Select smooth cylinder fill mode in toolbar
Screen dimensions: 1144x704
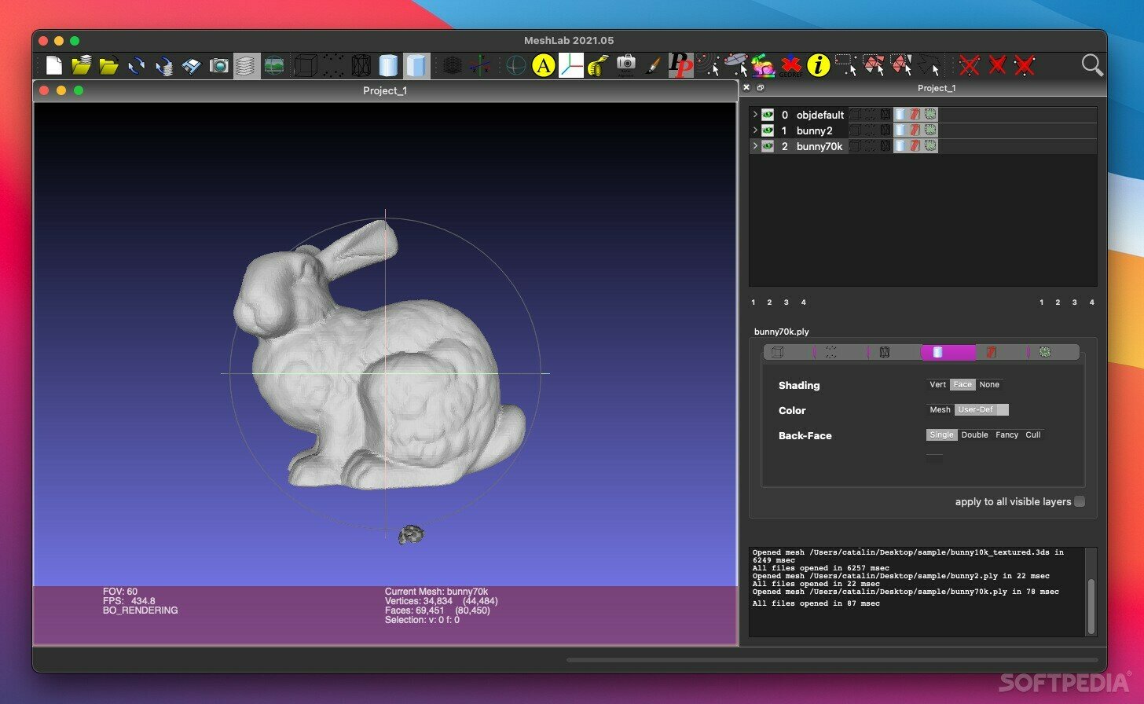point(388,66)
